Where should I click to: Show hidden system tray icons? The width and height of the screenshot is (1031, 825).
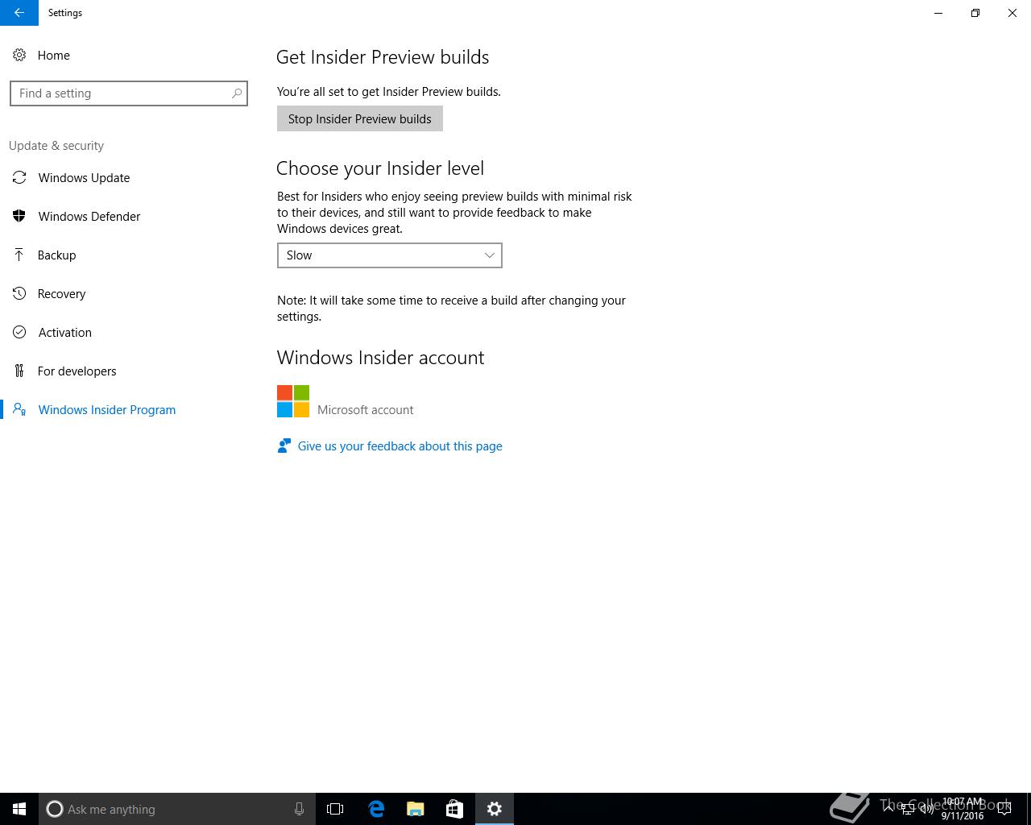click(x=888, y=809)
